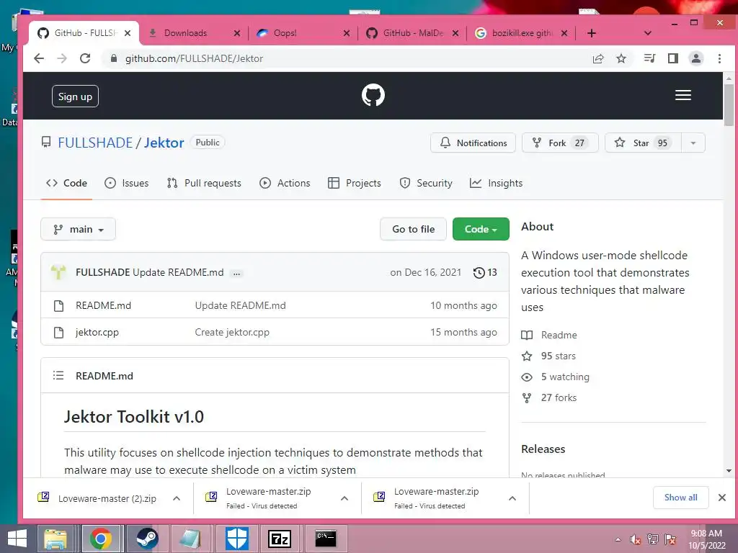Click the FULLSHADE avatar in commit row

58,272
